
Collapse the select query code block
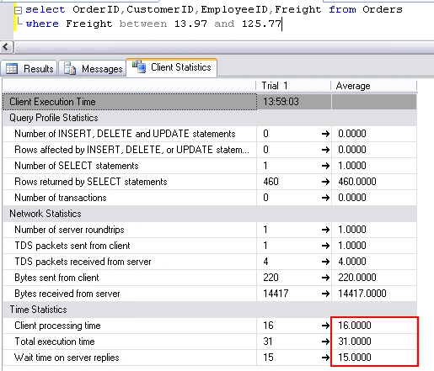point(18,11)
